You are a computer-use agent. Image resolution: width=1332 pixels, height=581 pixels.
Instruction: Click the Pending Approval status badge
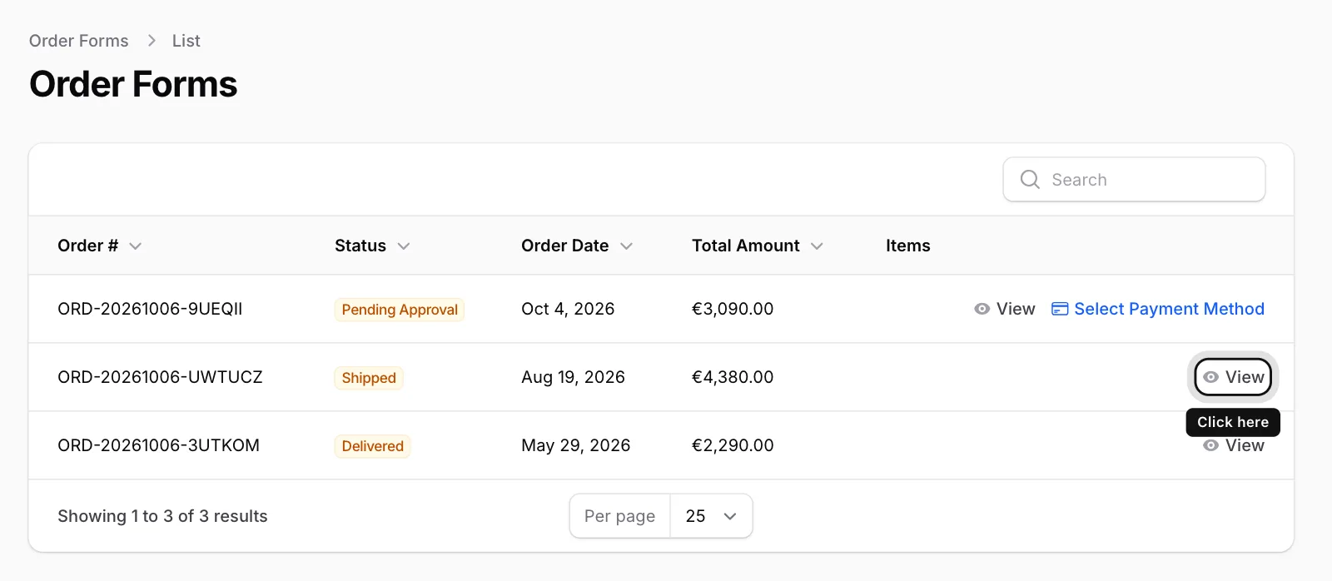pyautogui.click(x=400, y=310)
